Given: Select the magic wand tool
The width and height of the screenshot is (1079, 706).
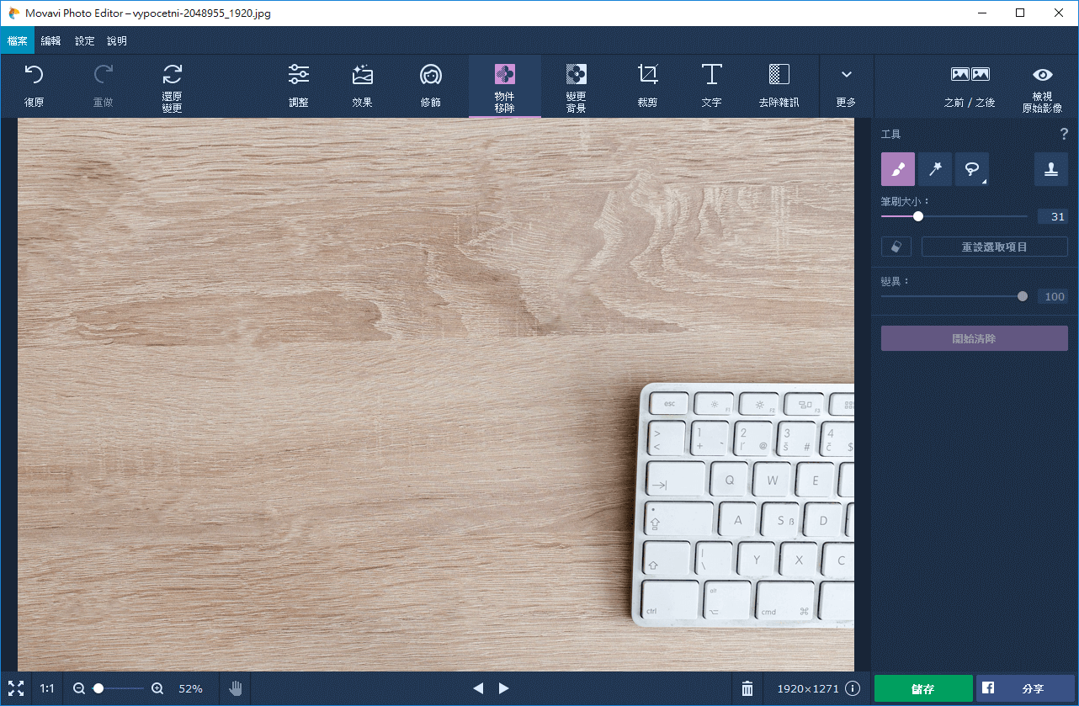Looking at the screenshot, I should (934, 169).
